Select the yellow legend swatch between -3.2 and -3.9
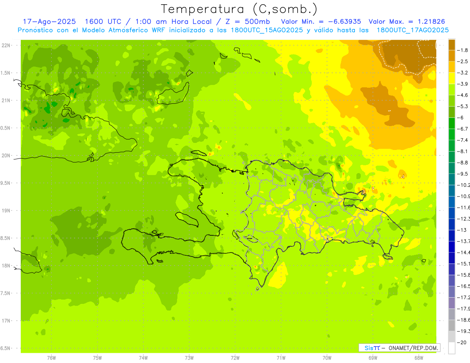470x363 pixels. [x=452, y=78]
